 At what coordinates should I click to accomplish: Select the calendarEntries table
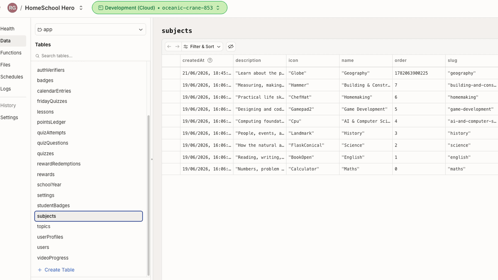pos(88,91)
